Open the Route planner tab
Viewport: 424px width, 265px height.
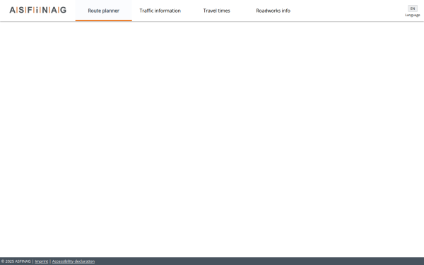click(104, 11)
